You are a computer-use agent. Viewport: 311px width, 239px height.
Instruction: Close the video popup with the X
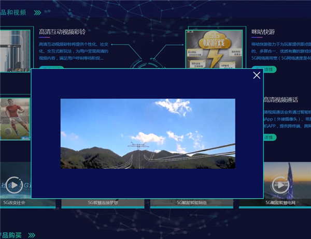click(x=257, y=75)
